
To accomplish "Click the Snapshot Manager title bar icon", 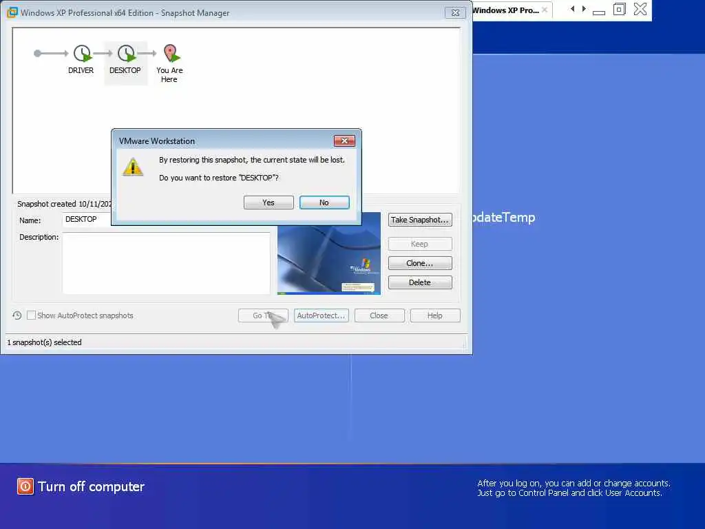I will [x=12, y=12].
